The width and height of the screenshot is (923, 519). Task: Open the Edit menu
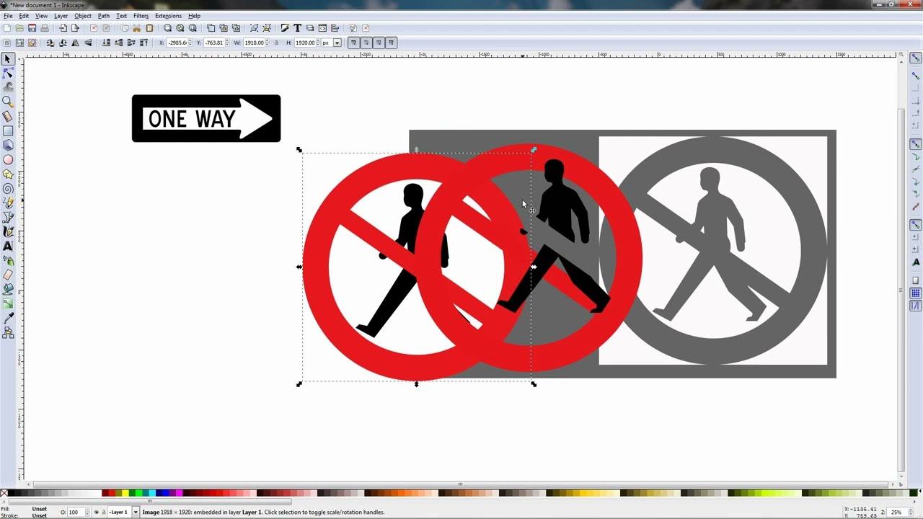[24, 16]
